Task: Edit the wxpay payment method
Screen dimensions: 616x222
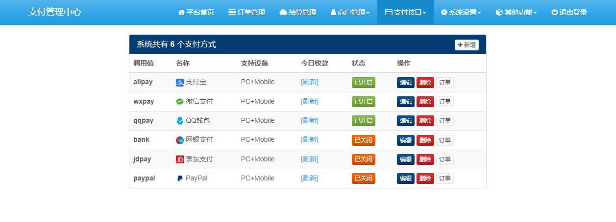Action: coord(406,102)
